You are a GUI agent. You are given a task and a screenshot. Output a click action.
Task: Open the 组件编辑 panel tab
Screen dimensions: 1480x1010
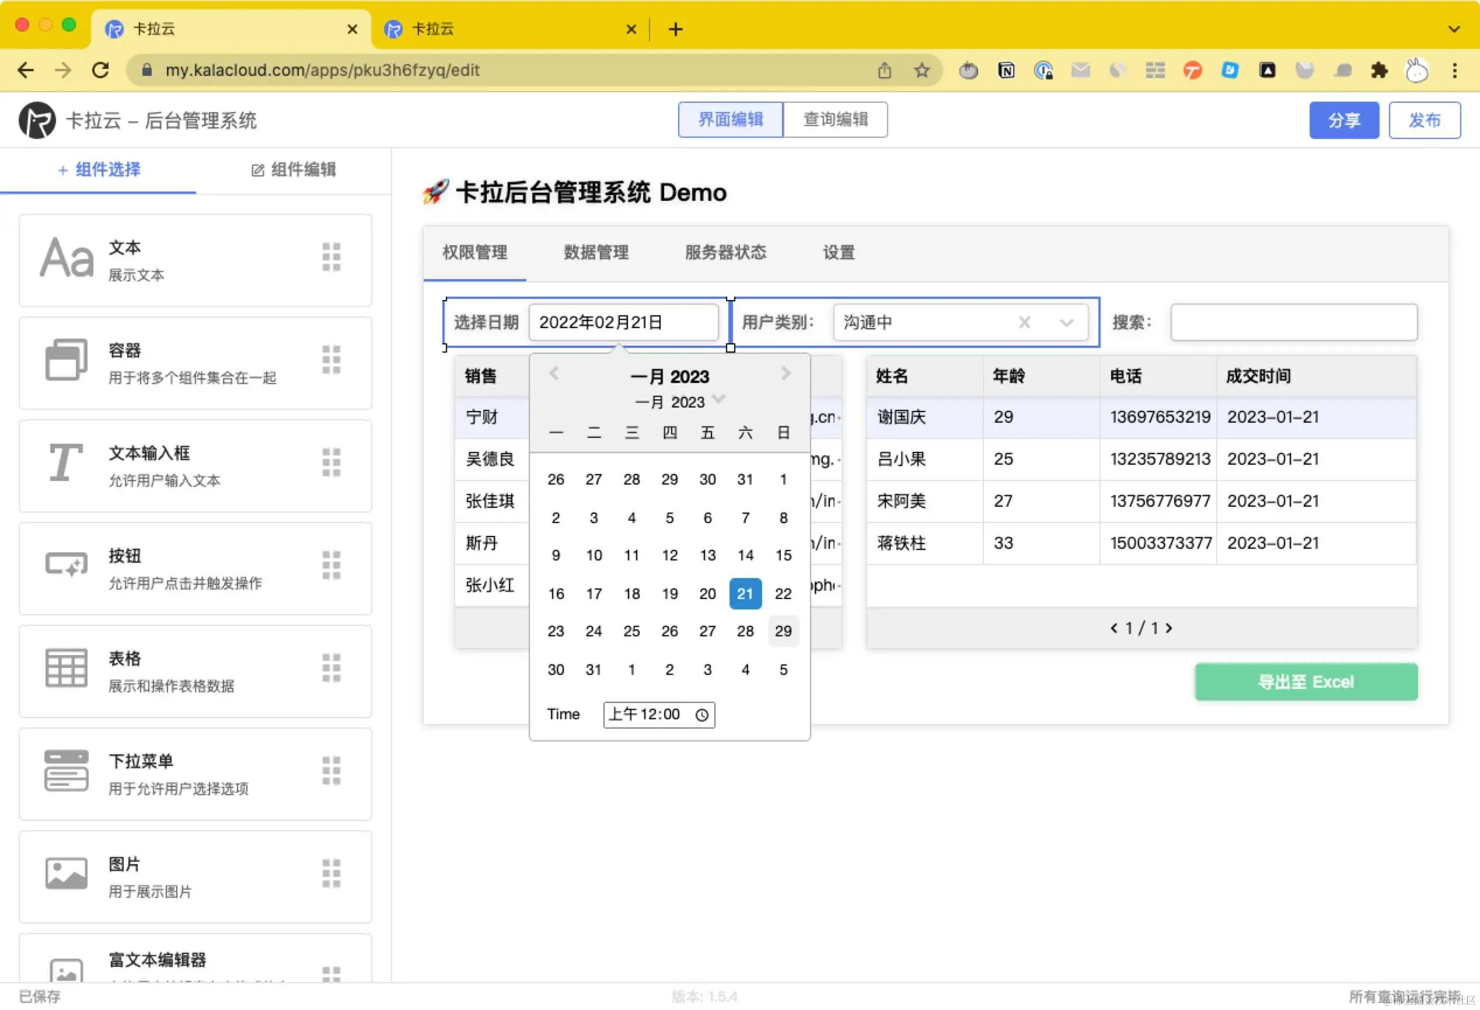[x=294, y=169]
